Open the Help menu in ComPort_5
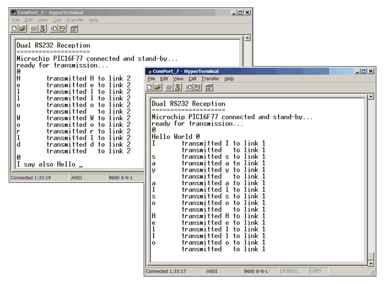The height and width of the screenshot is (284, 385). pos(93,20)
